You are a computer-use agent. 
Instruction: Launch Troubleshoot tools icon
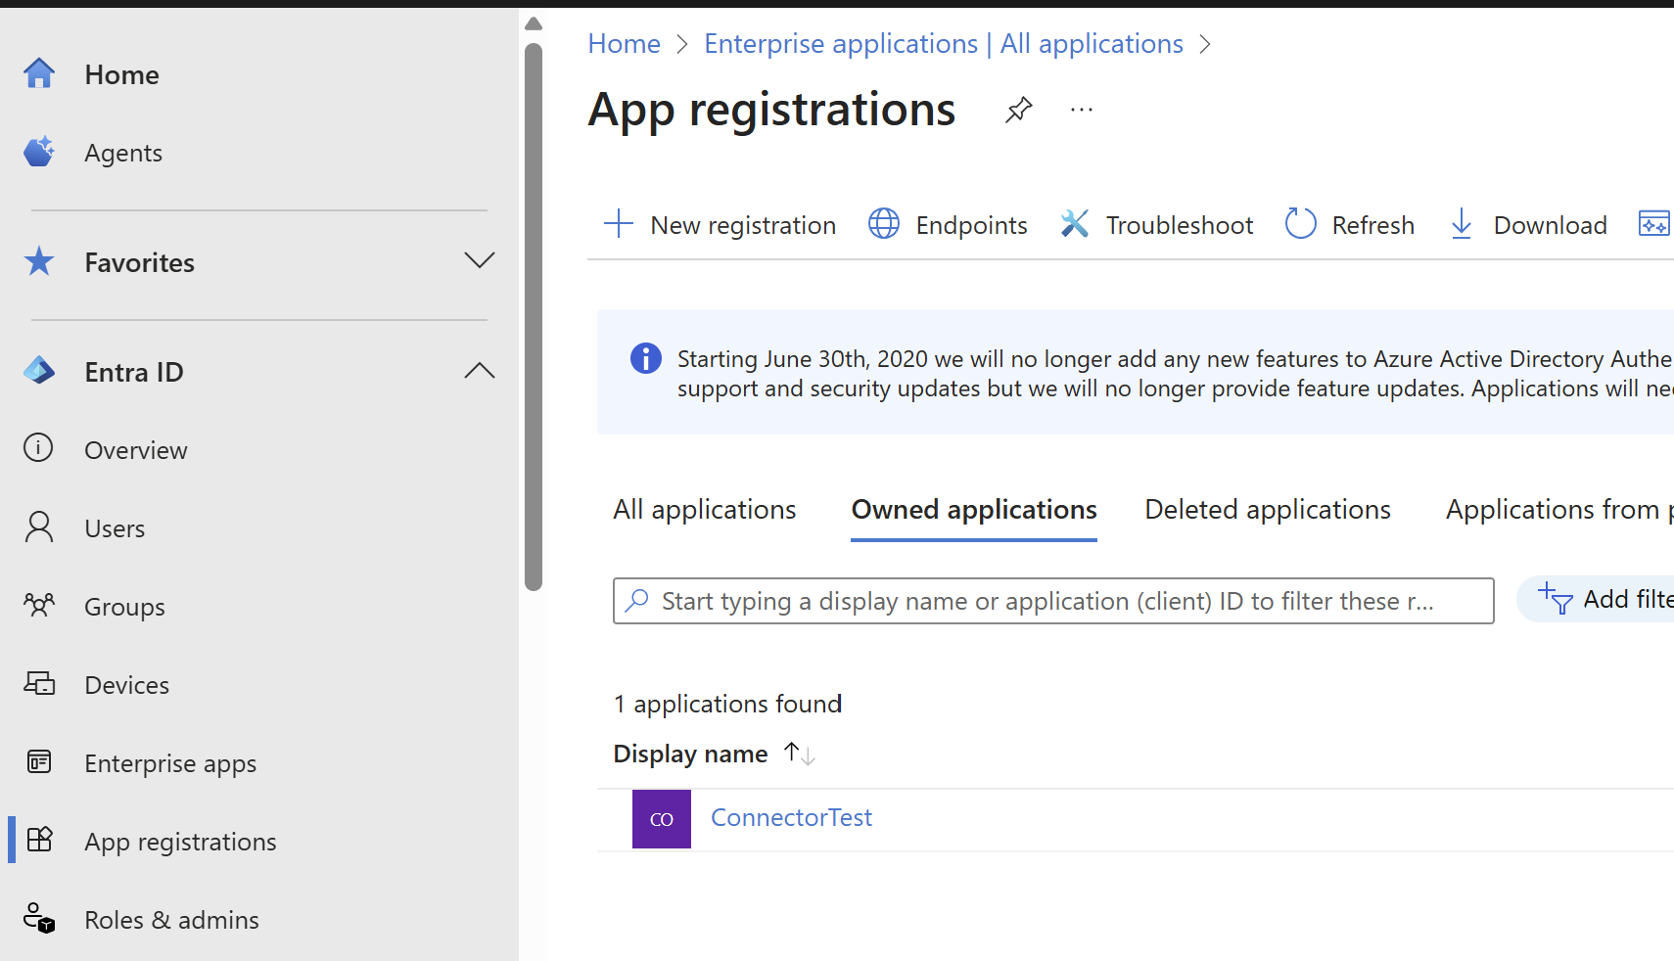pos(1074,224)
